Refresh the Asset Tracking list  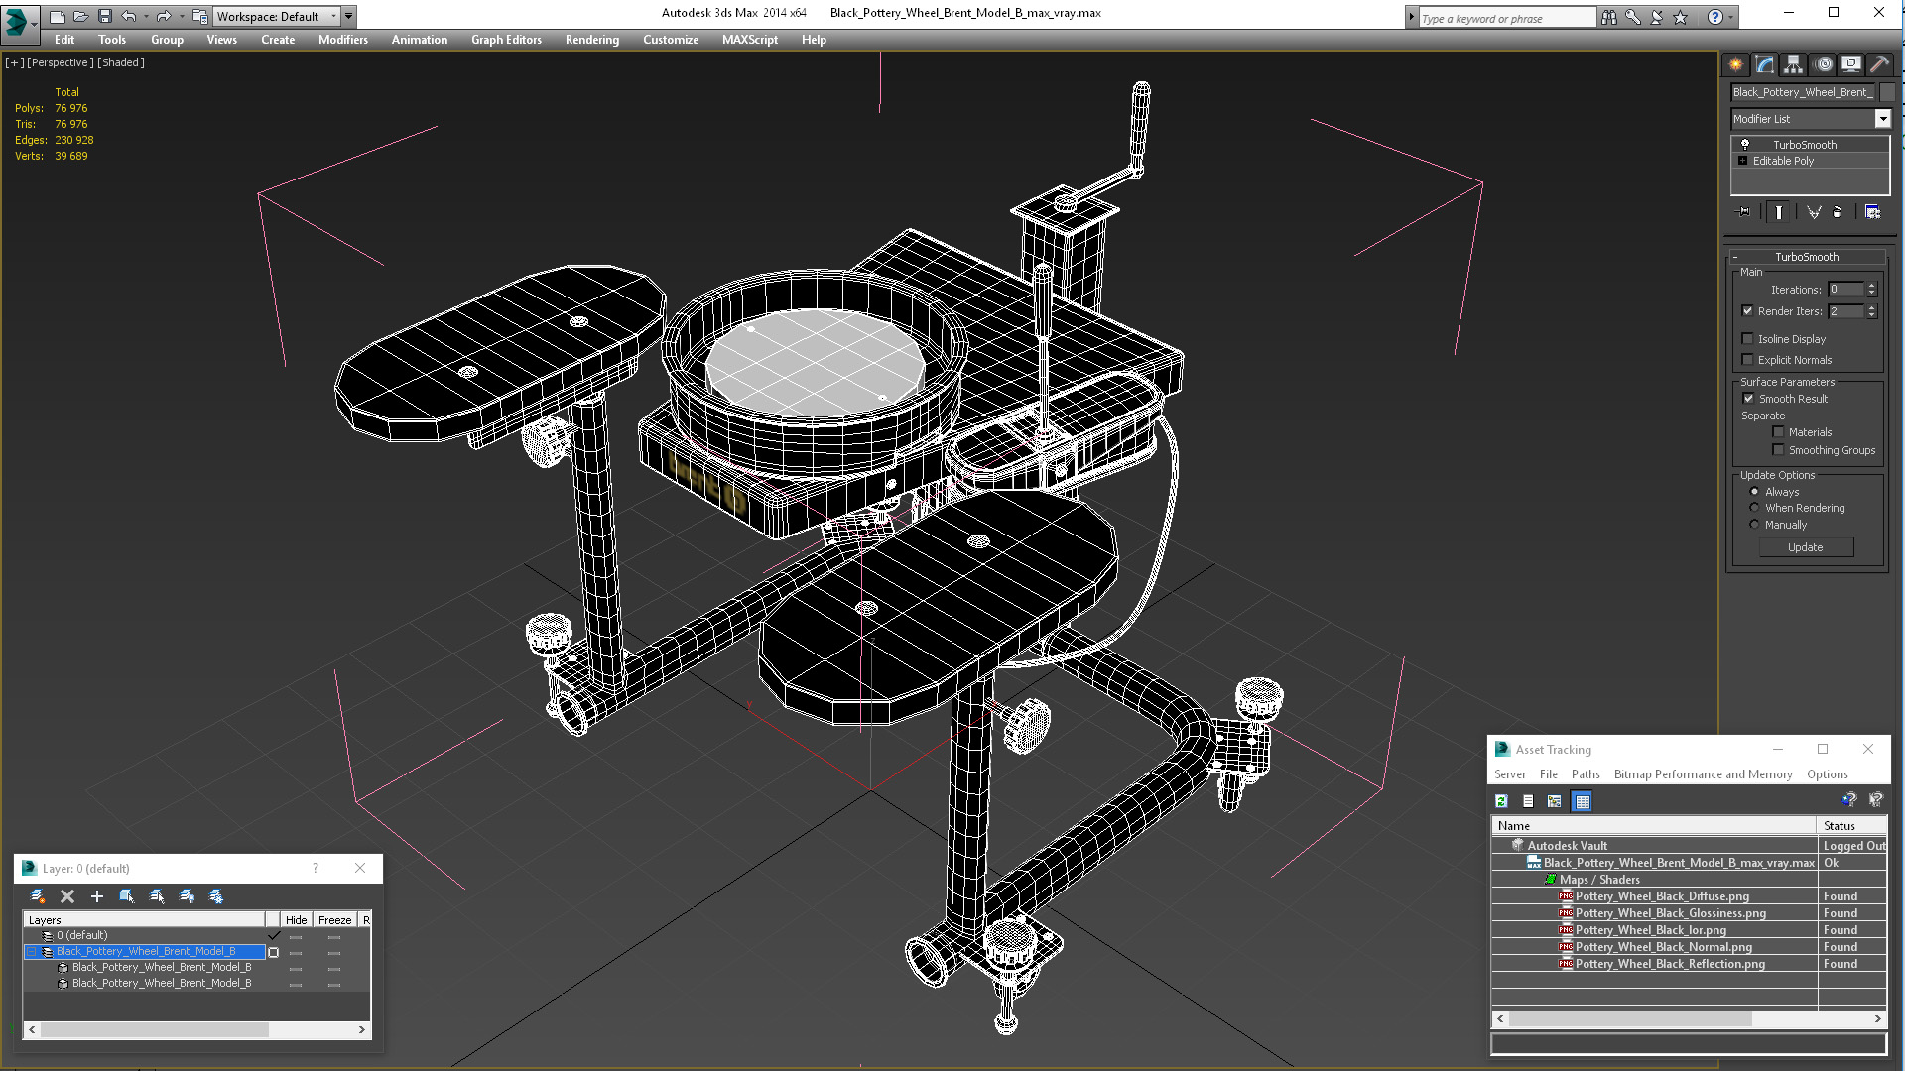pyautogui.click(x=1502, y=801)
